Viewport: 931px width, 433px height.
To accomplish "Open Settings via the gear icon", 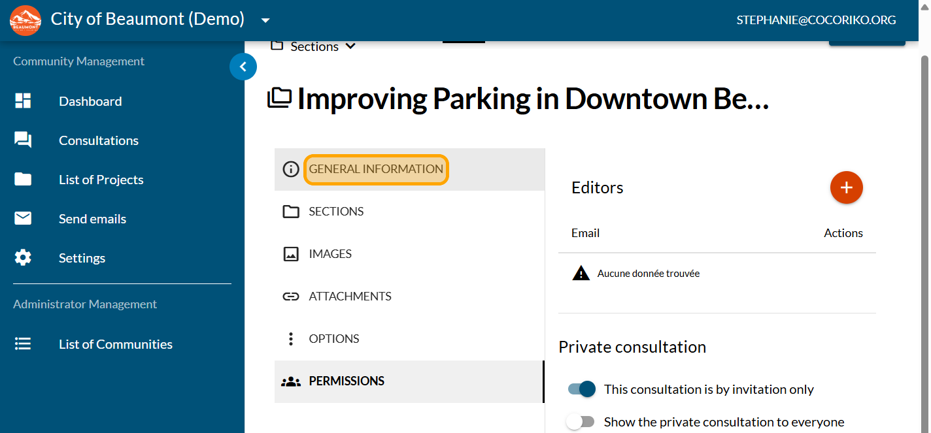I will coord(23,258).
